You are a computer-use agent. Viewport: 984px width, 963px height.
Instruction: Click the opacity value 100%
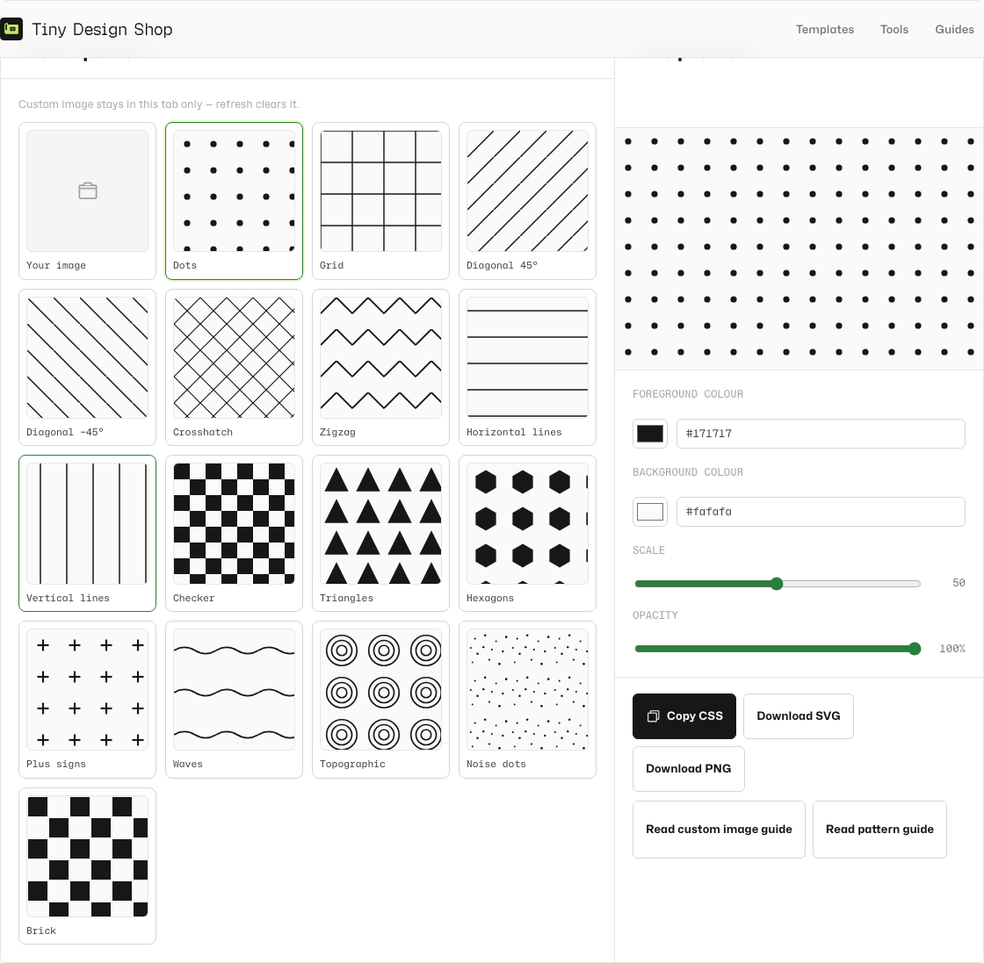[x=952, y=649]
